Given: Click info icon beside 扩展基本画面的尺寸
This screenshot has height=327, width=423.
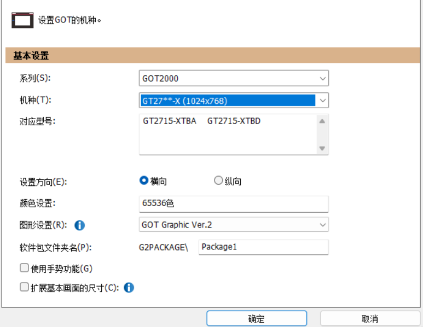Looking at the screenshot, I should pyautogui.click(x=129, y=288).
